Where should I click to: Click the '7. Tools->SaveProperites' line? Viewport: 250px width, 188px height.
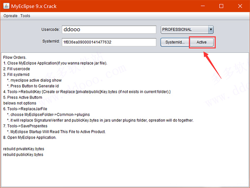[25, 126]
